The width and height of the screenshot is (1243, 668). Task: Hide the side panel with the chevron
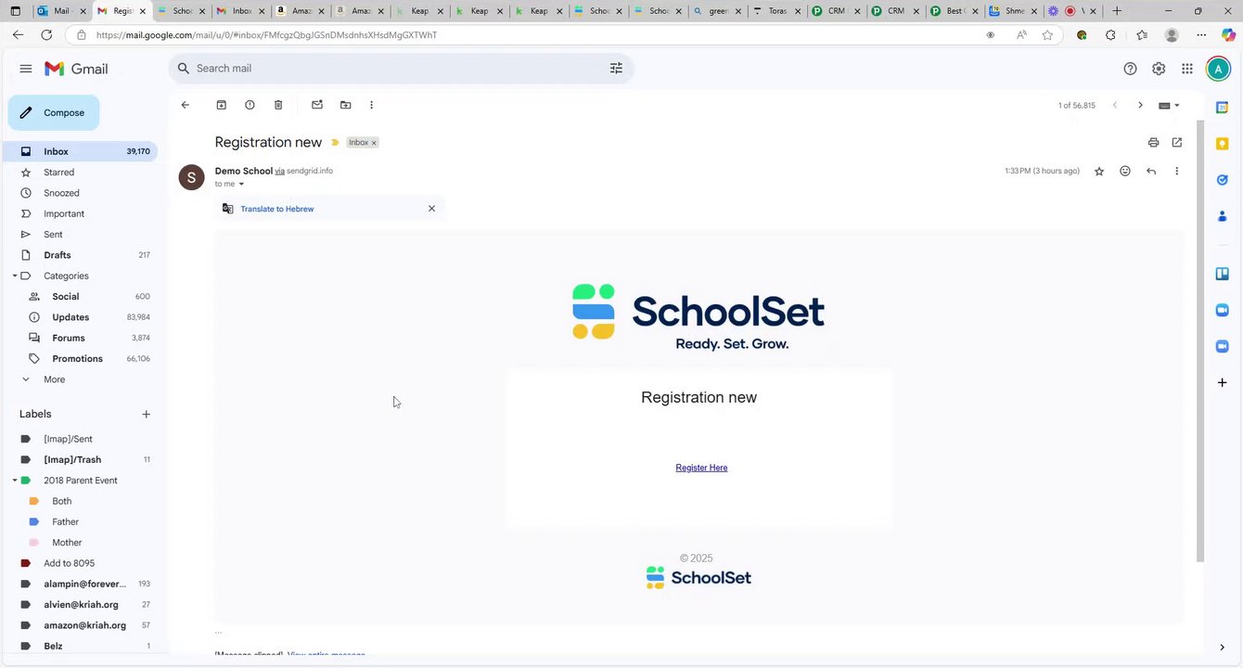1222,648
